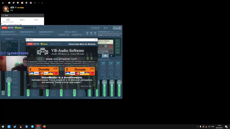The height and width of the screenshot is (129, 230).
Task: Show hidden system tray icons
Action: 198,127
